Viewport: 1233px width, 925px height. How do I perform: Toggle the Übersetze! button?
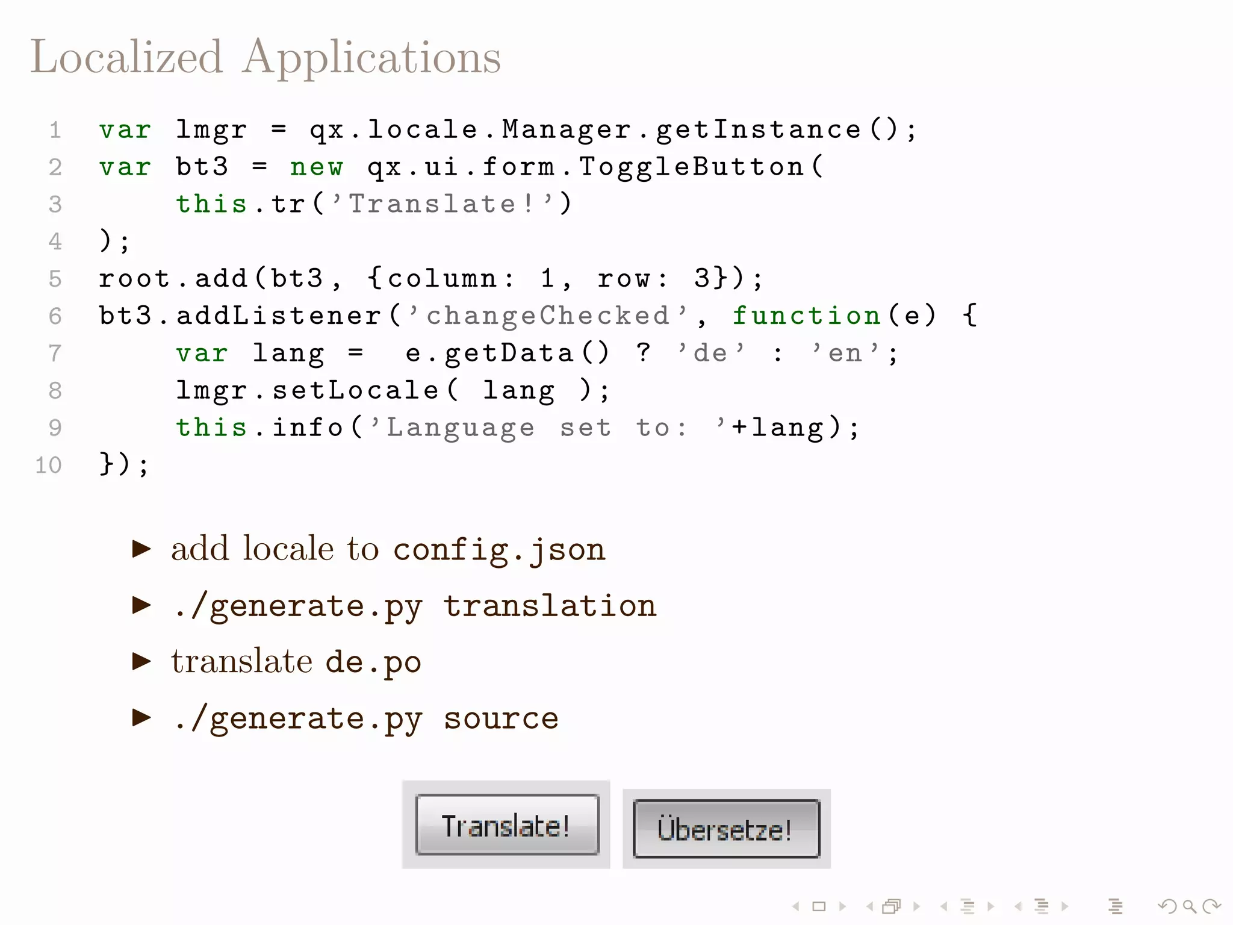coord(726,829)
